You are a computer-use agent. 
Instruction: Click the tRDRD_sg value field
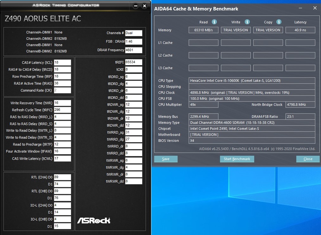coord(134,77)
